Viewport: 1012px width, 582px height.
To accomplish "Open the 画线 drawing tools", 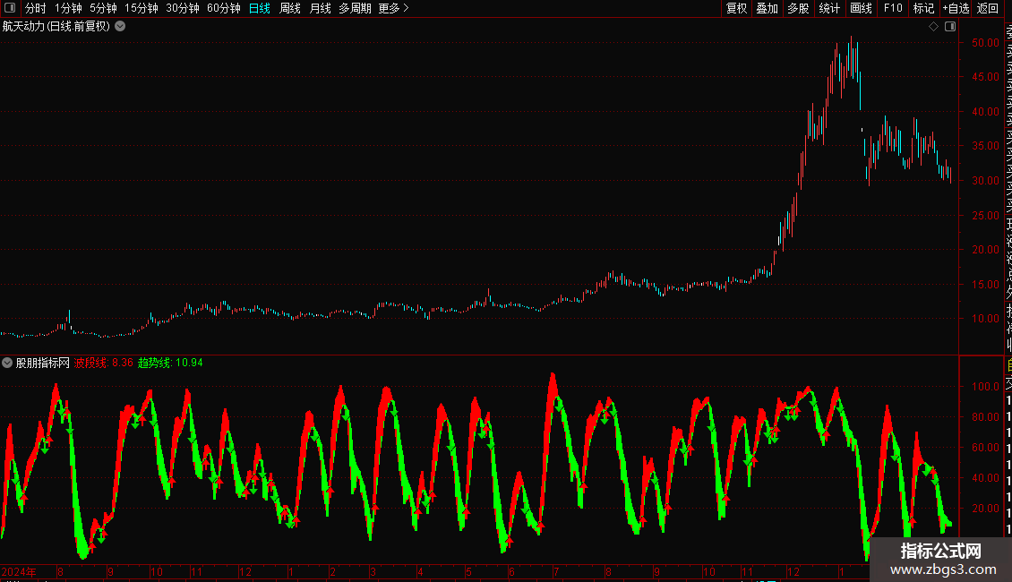I will (861, 8).
